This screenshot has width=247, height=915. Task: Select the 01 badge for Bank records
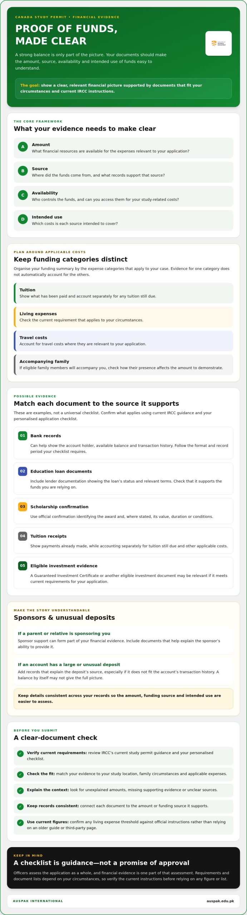23,435
